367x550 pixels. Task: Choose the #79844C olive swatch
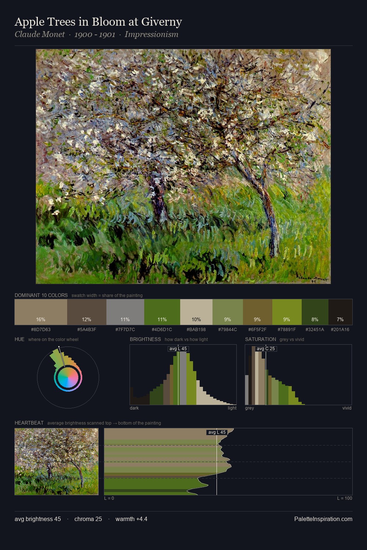tap(228, 312)
